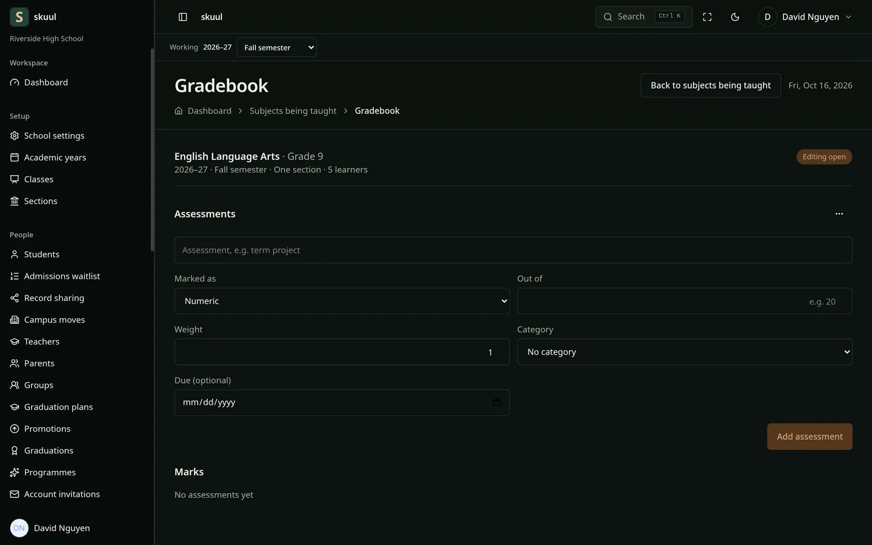Viewport: 872px width, 545px height.
Task: Open the Students list
Action: [41, 255]
